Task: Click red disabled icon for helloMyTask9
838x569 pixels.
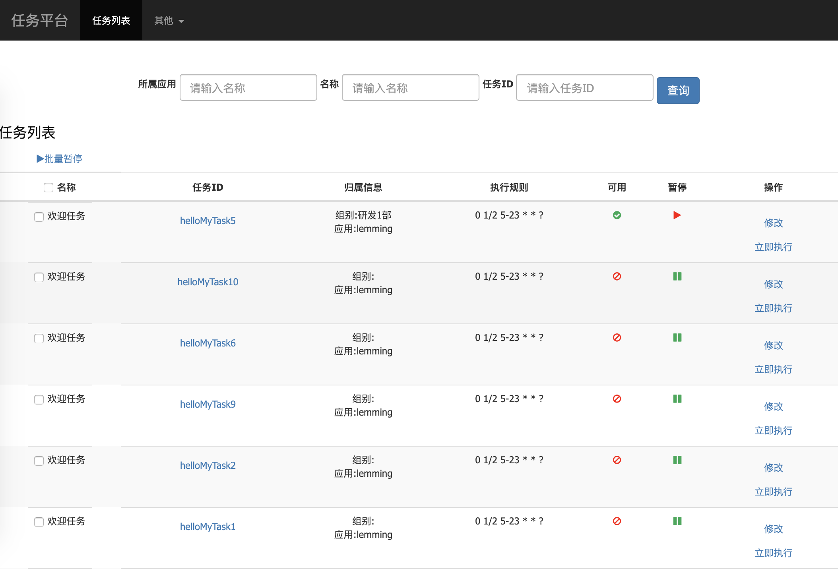Action: click(617, 399)
